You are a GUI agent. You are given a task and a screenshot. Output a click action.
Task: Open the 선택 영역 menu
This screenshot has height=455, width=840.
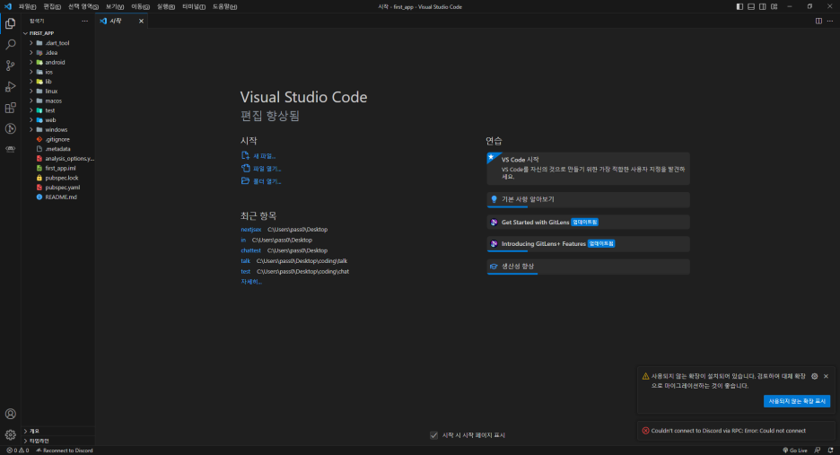(83, 6)
